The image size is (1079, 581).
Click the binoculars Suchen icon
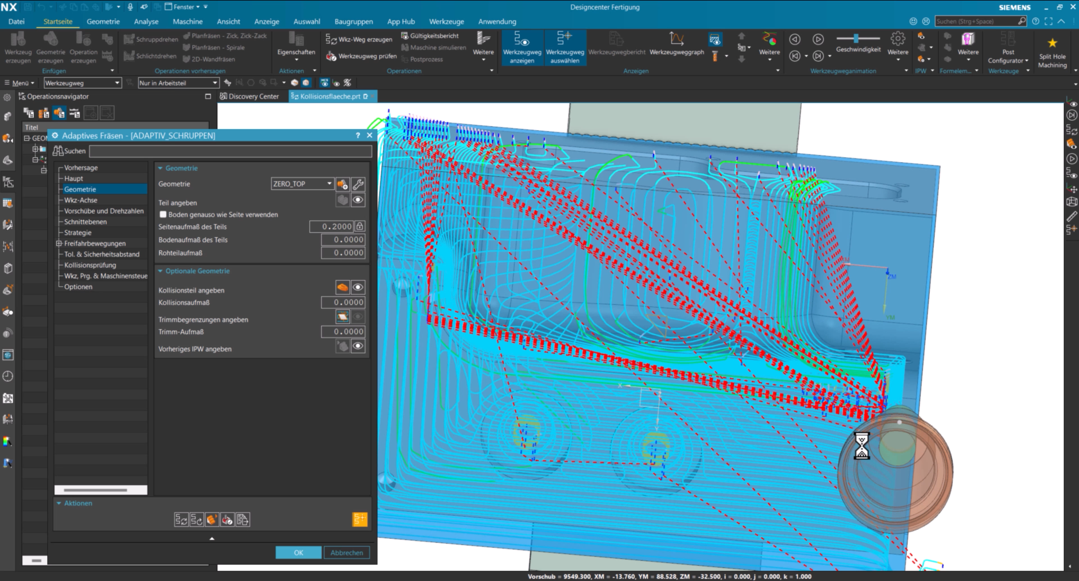58,151
